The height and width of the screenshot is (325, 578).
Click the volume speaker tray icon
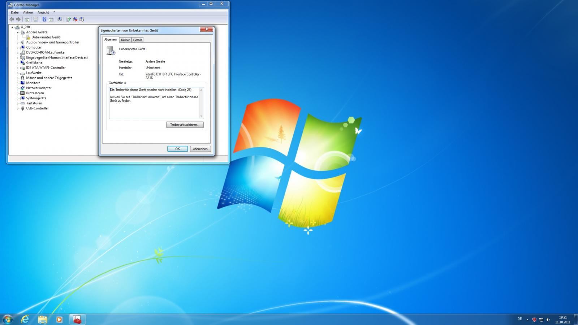click(x=548, y=320)
